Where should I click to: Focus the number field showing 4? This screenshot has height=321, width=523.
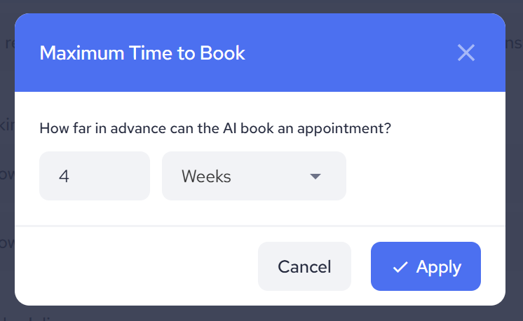pyautogui.click(x=95, y=176)
